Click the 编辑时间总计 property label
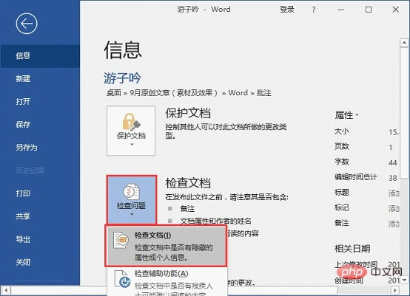Image resolution: width=410 pixels, height=296 pixels. 356,177
